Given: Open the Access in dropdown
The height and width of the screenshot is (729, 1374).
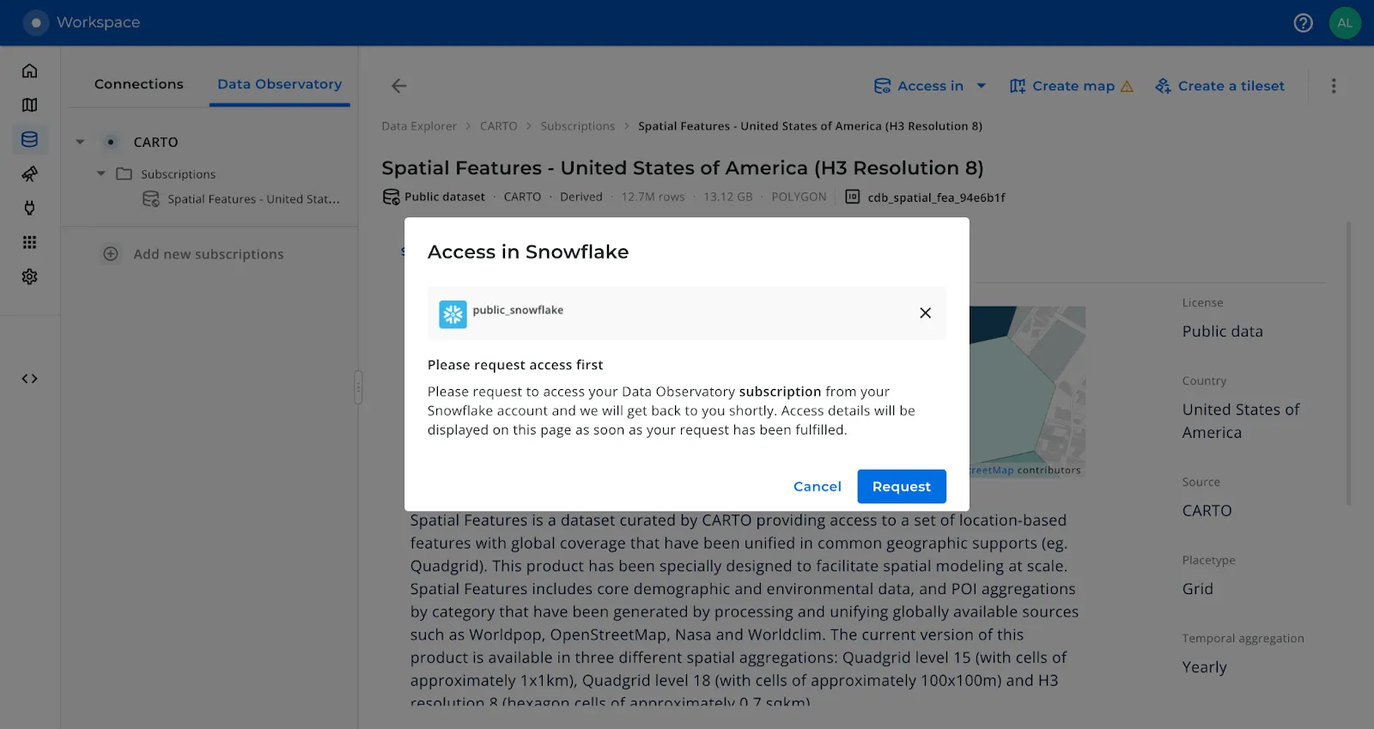Looking at the screenshot, I should point(930,86).
